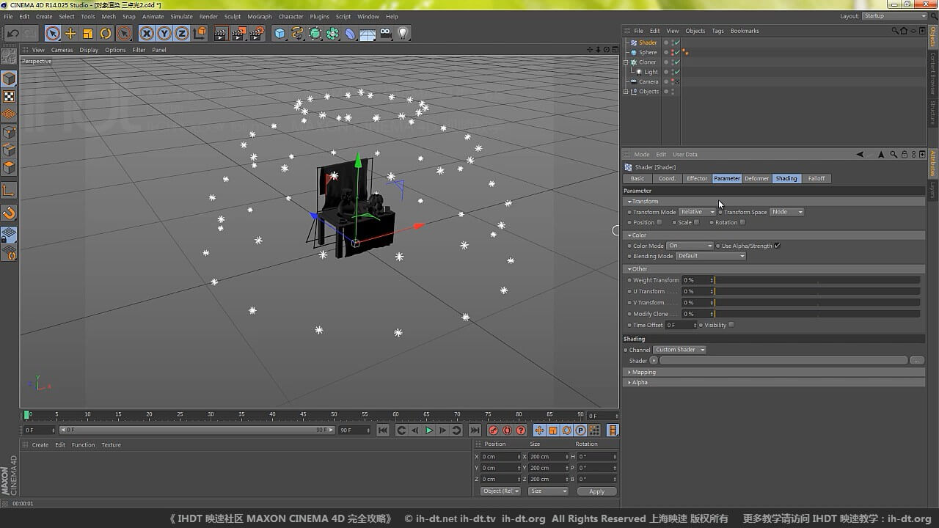Image resolution: width=939 pixels, height=528 pixels.
Task: Open the Transform Mode dropdown
Action: (697, 212)
